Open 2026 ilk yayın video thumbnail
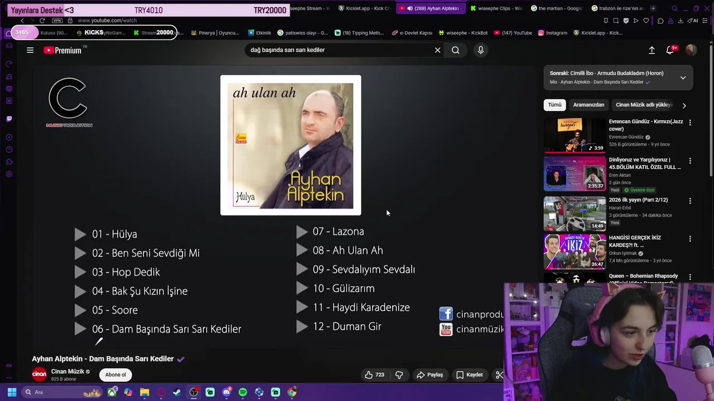 (575, 213)
